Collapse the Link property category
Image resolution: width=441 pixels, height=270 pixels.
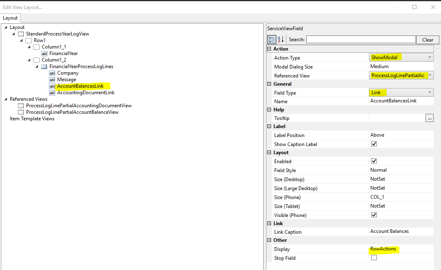coord(269,223)
